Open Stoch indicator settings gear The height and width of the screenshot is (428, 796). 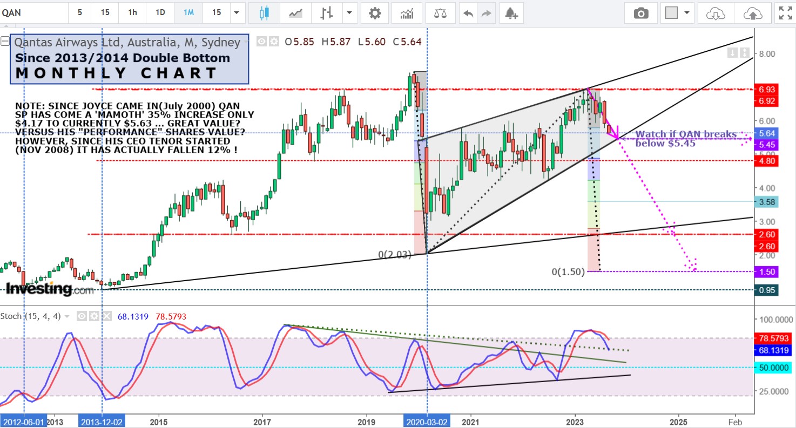(93, 316)
